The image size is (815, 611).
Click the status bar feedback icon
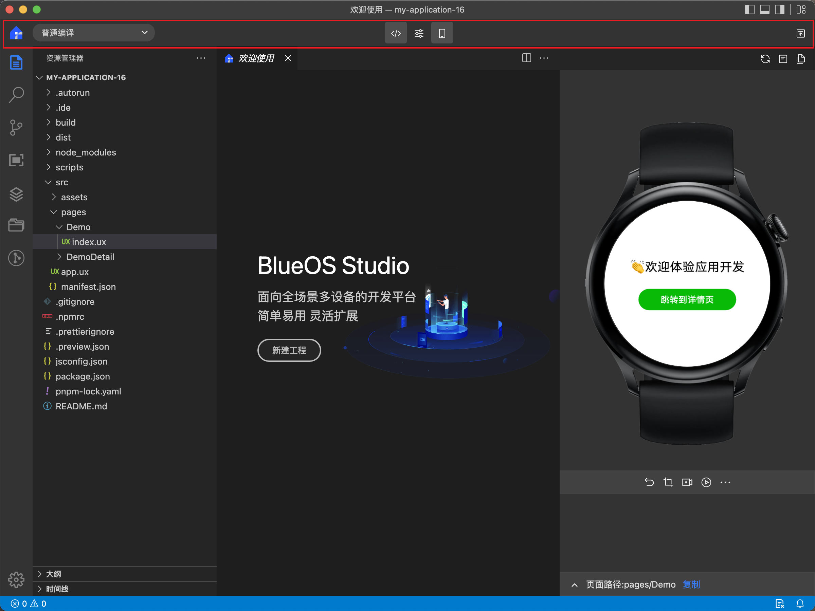coord(780,604)
